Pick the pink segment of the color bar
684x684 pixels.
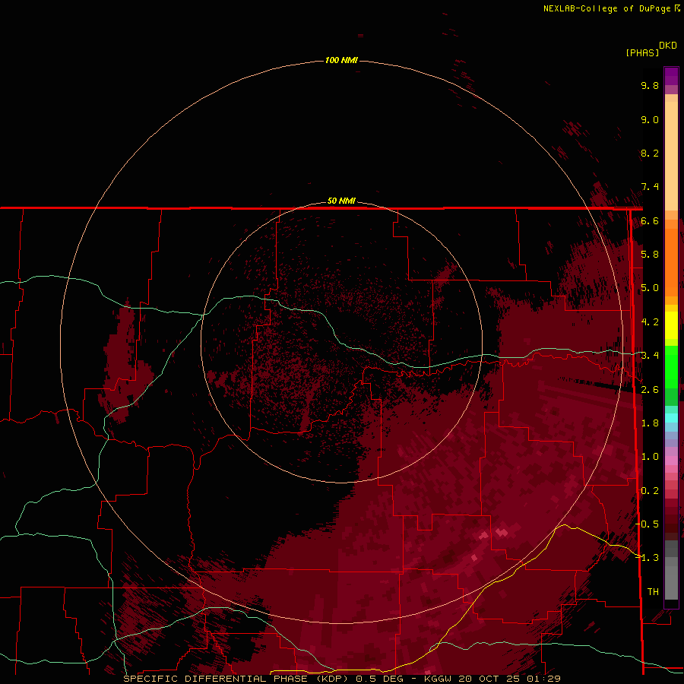pyautogui.click(x=671, y=461)
